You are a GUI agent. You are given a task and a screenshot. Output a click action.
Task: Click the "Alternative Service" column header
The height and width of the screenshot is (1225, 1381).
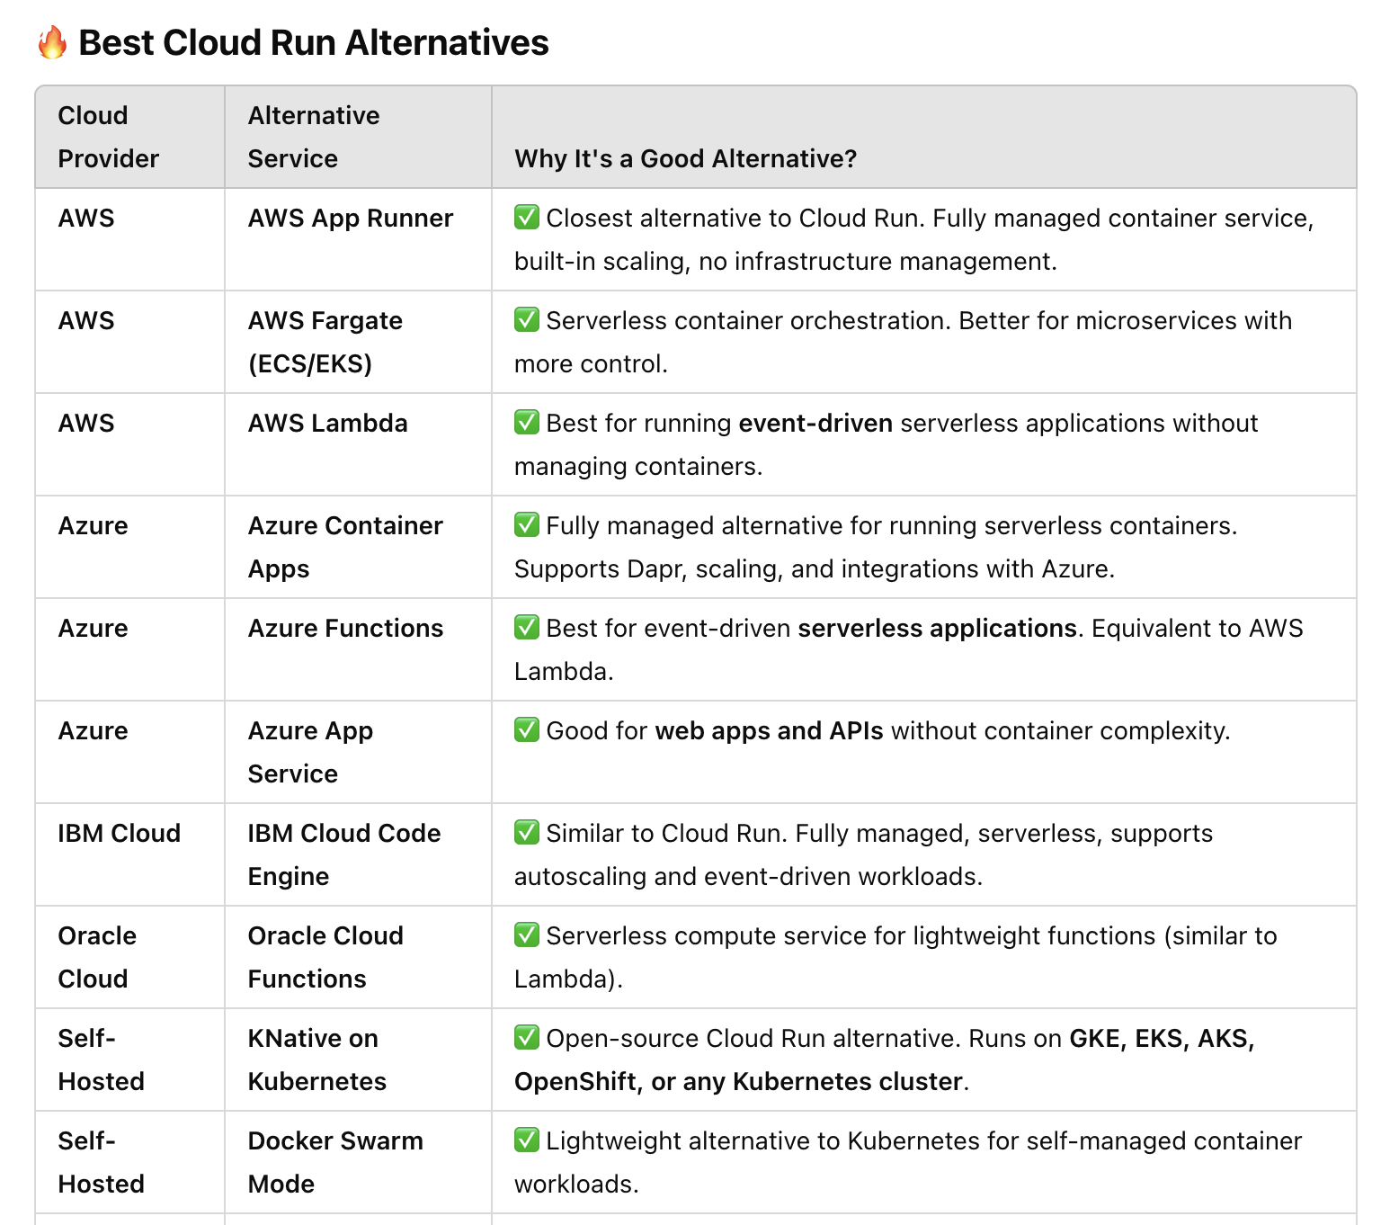click(313, 137)
